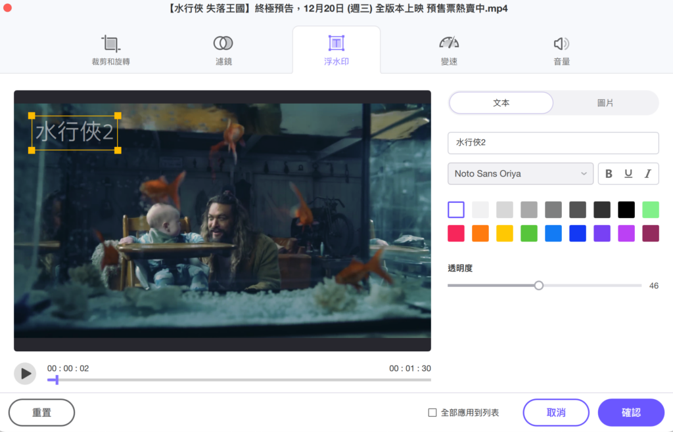This screenshot has height=432, width=673.
Task: Select the 水行俠2 watermark box on the video
Action: point(75,133)
